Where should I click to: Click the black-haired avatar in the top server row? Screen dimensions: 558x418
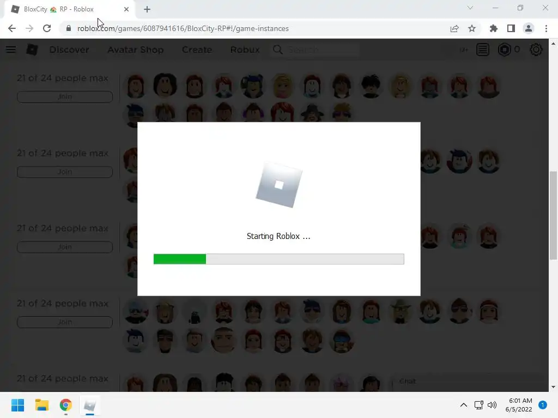click(371, 87)
